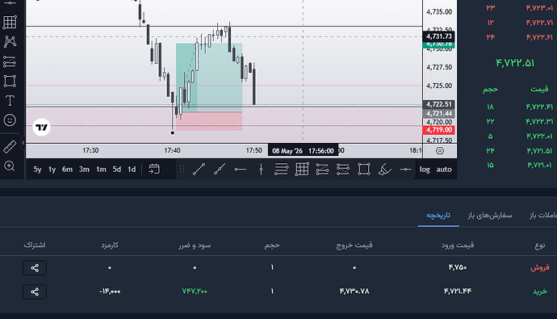Switch to the تاریخچه history tab

(x=438, y=216)
